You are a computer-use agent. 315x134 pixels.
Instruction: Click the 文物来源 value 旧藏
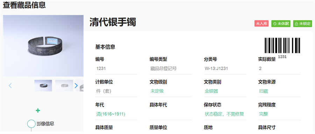coord(264,91)
